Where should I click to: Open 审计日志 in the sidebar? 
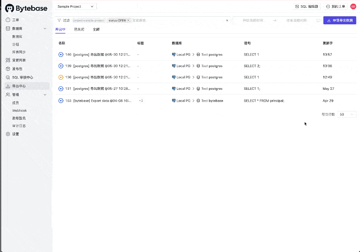(x=19, y=126)
